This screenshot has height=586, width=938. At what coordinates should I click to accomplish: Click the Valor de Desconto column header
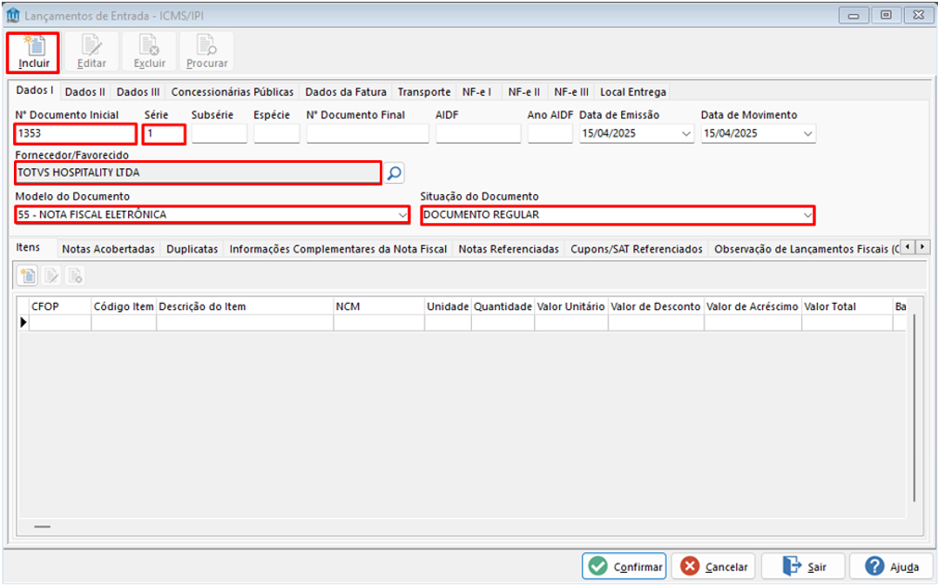coord(656,306)
